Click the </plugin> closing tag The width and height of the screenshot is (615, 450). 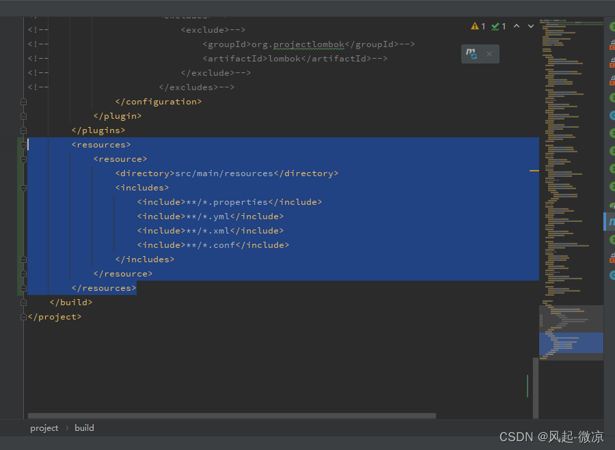click(118, 116)
